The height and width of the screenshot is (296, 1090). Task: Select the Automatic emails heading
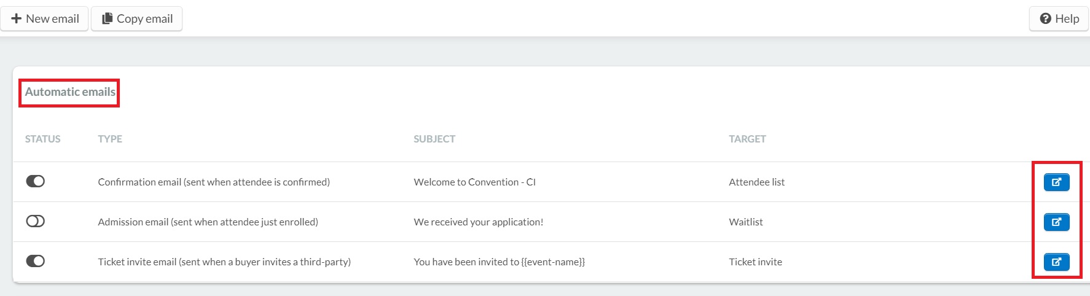point(70,92)
